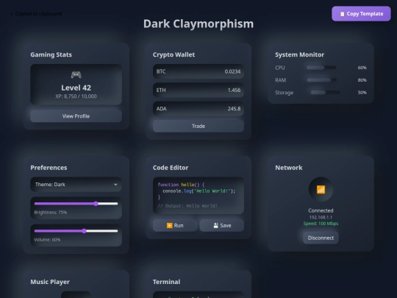This screenshot has height=298, width=397.
Task: Click the 80% RAM value
Action: point(362,80)
